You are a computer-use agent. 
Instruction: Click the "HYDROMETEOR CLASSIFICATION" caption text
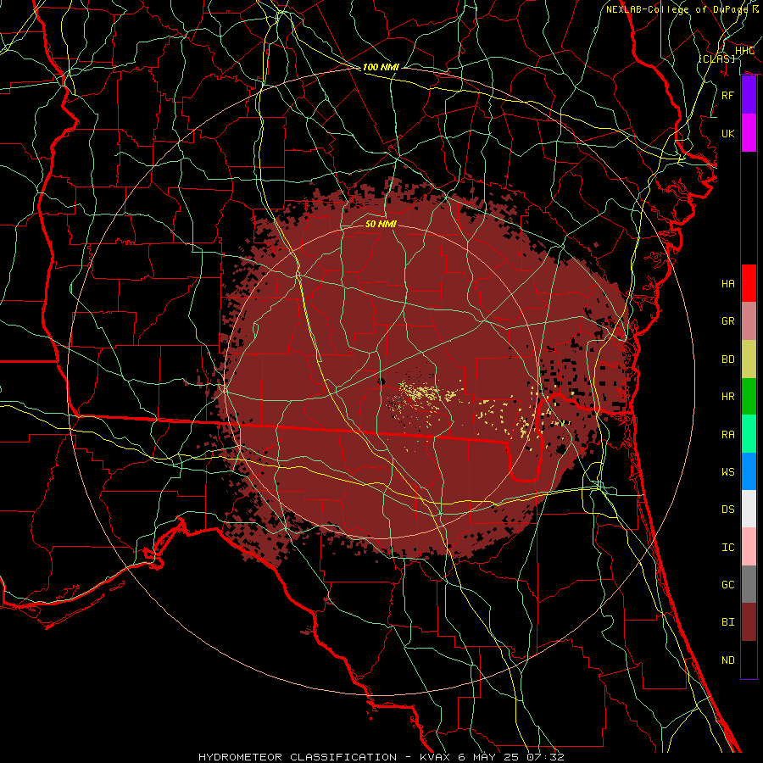298,757
